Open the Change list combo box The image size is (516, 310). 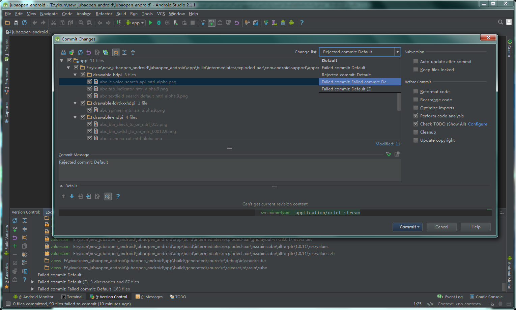(x=360, y=52)
